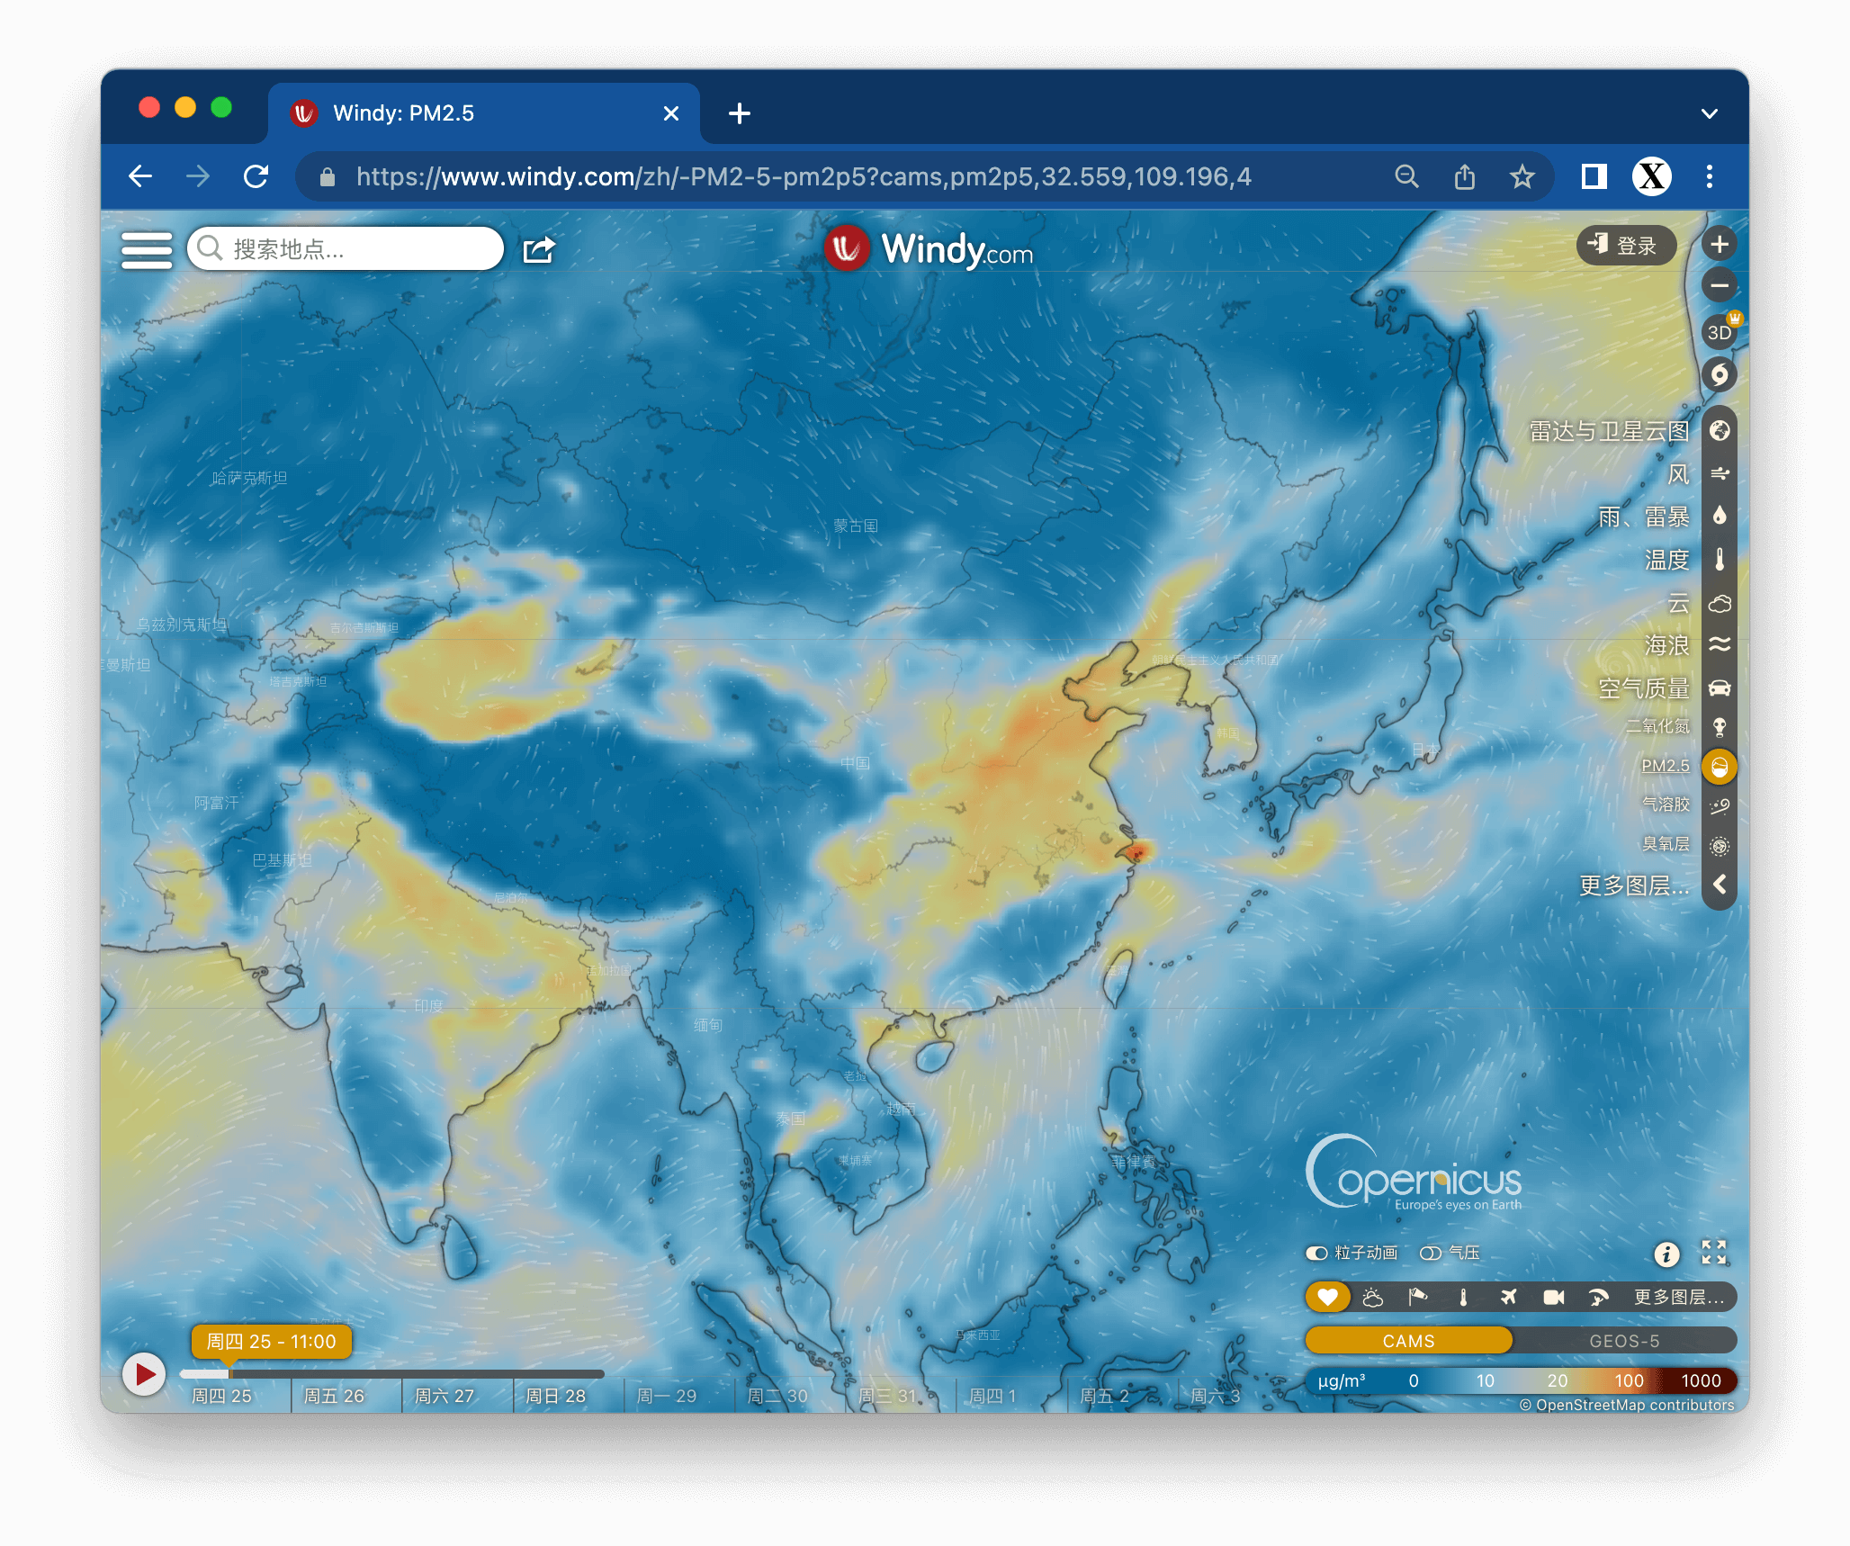Switch forecast model to GEOS-5
1850x1546 pixels.
pos(1623,1341)
